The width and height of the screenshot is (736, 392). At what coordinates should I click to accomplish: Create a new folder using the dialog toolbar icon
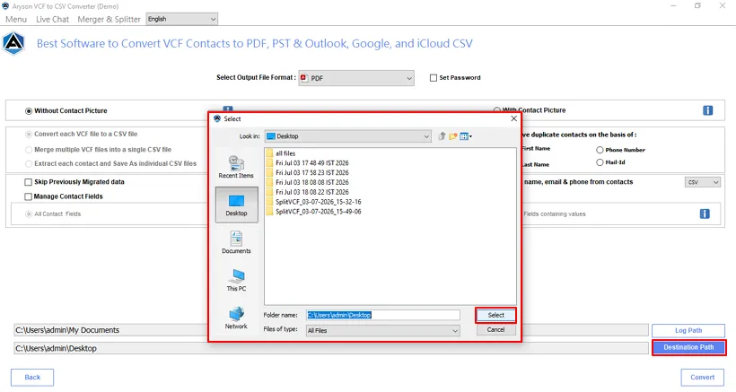click(453, 136)
